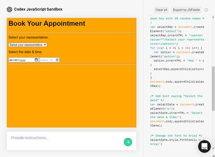
Task: Click the Select your representative: label text
Action: click(x=28, y=37)
